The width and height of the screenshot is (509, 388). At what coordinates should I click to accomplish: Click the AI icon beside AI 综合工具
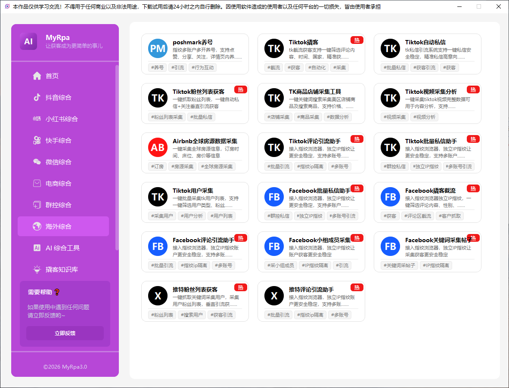tap(37, 248)
